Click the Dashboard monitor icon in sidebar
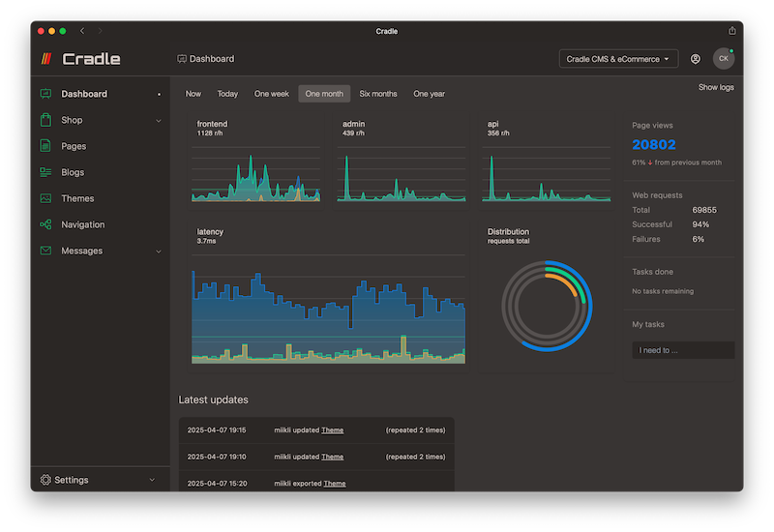774x532 pixels. 45,94
